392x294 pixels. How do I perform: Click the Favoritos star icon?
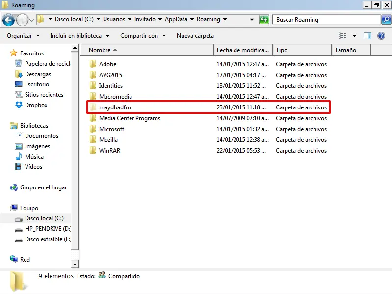[x=14, y=53]
